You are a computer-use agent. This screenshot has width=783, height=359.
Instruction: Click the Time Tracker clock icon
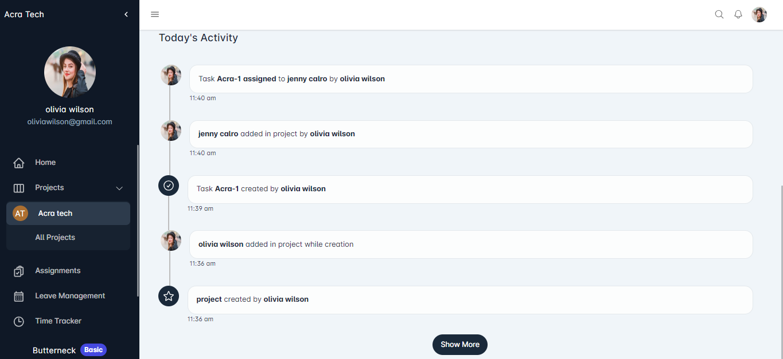pos(19,321)
